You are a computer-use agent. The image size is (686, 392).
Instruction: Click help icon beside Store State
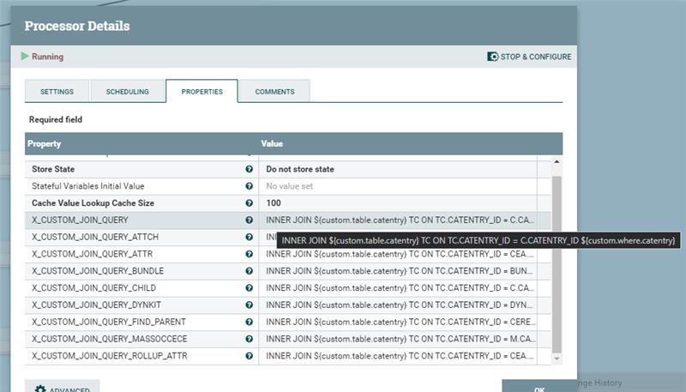[x=249, y=169]
